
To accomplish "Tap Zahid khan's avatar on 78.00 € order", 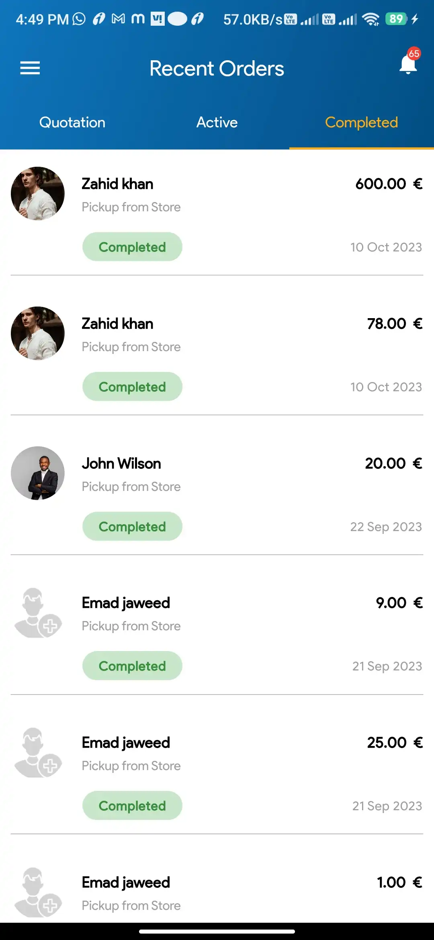I will click(x=38, y=333).
